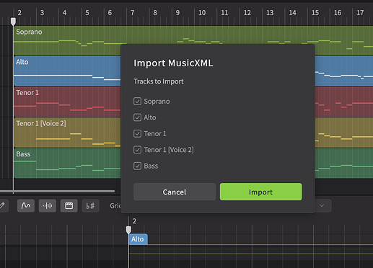Uncheck the Alto track checkbox

137,117
